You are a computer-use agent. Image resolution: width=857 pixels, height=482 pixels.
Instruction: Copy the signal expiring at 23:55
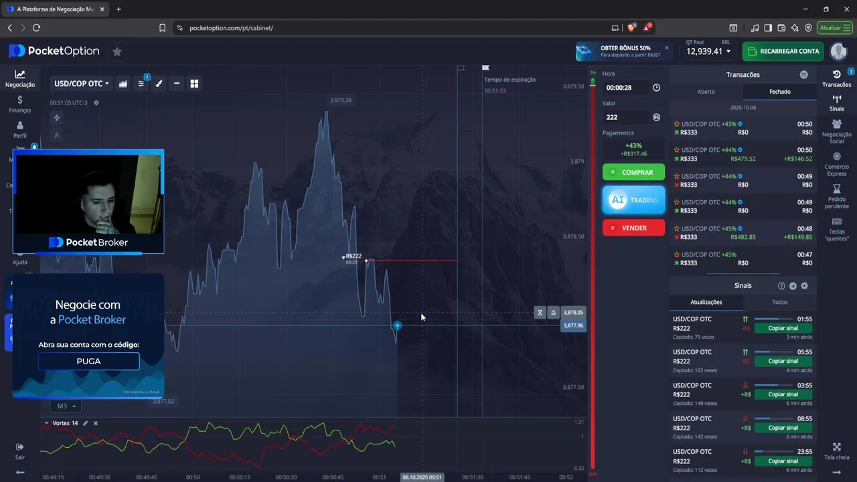click(783, 461)
